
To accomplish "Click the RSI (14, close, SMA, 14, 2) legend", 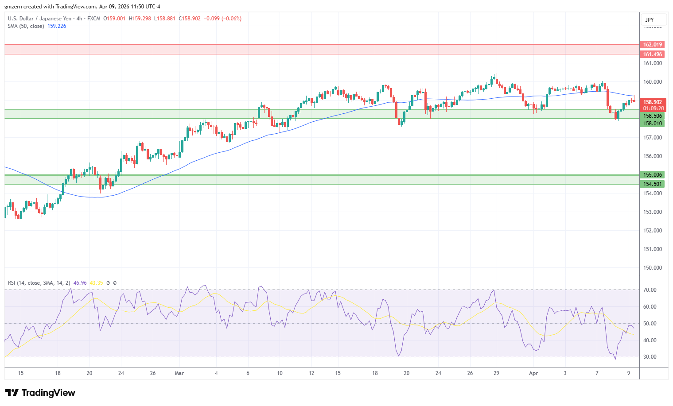I will 39,283.
